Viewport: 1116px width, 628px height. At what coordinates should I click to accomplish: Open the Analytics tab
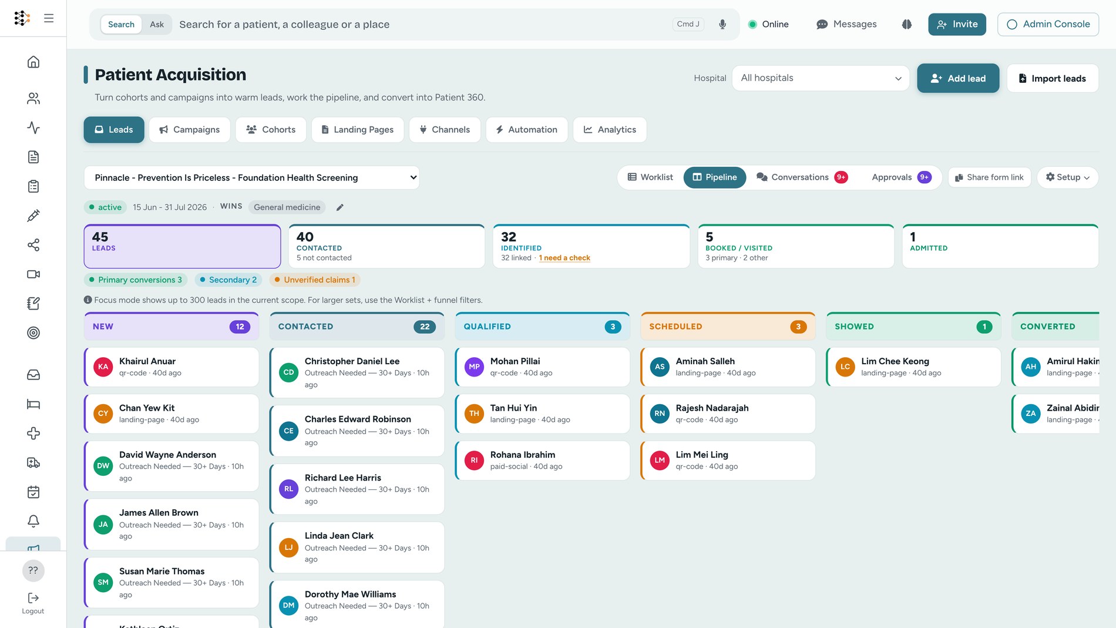610,130
